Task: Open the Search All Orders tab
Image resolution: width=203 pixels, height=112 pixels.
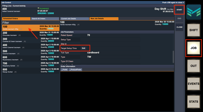Action: 45,19
